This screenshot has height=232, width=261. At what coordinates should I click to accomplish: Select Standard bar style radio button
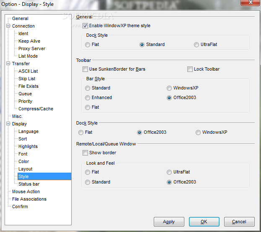[x=88, y=88]
